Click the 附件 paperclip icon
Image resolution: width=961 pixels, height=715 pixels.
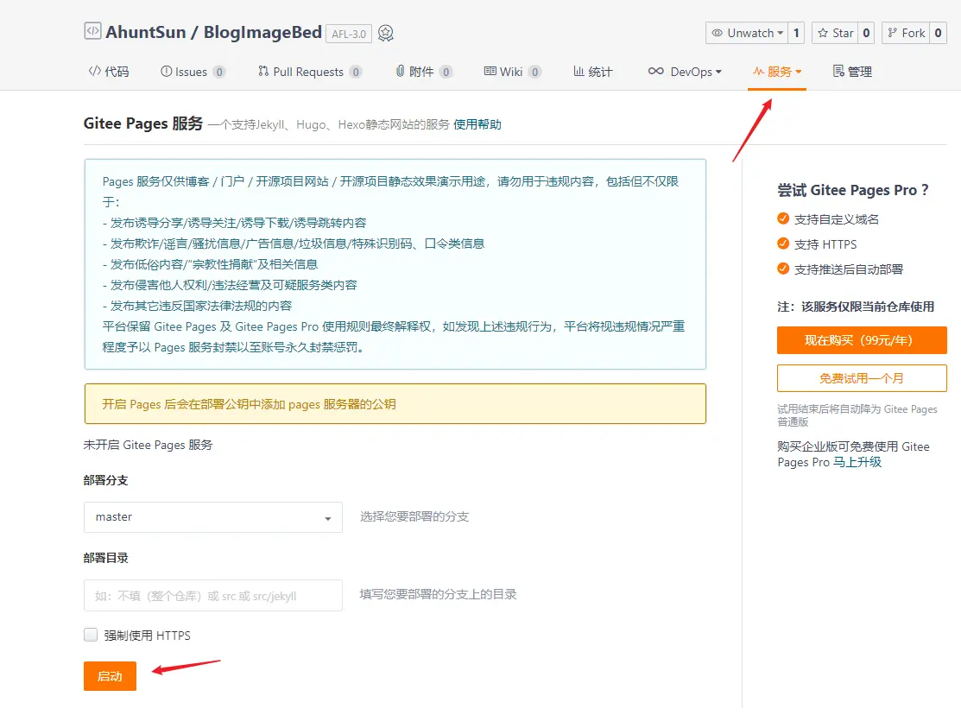click(x=401, y=71)
